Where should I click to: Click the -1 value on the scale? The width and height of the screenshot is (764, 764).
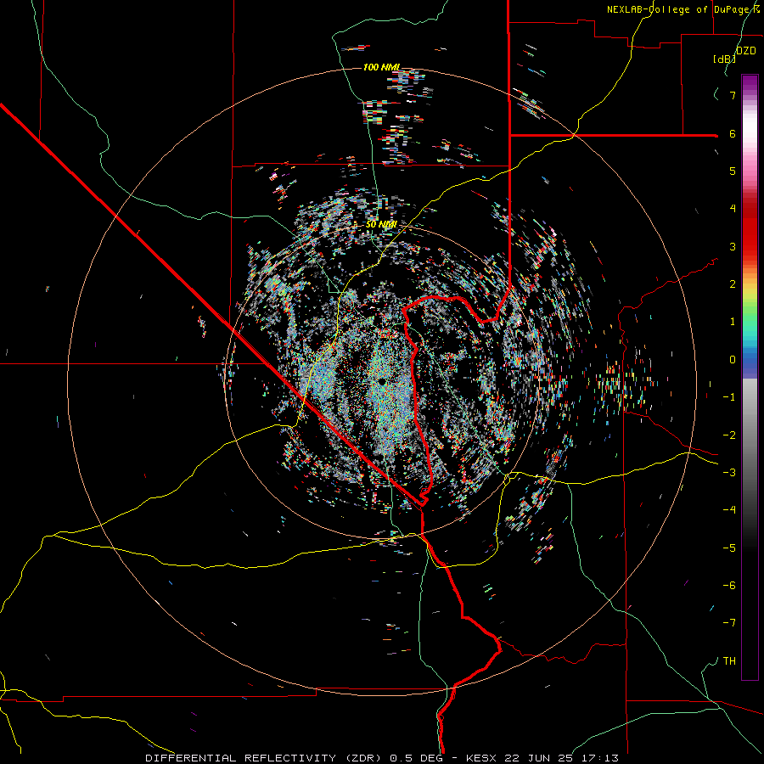pyautogui.click(x=729, y=397)
